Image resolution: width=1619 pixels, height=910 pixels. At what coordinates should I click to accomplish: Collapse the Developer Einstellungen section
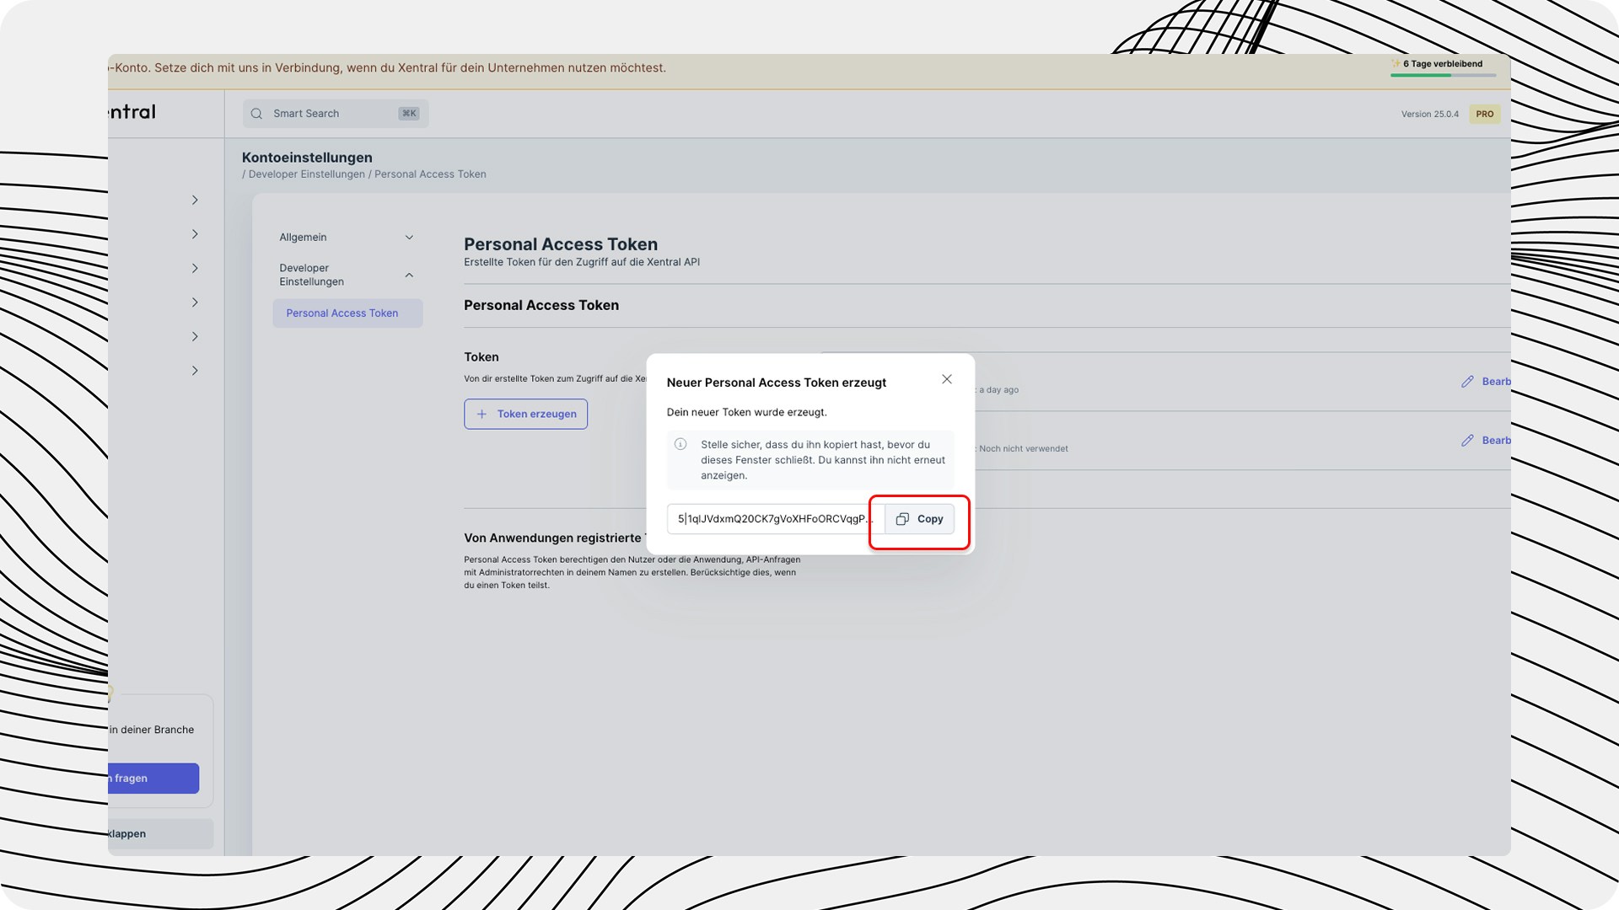click(x=347, y=275)
